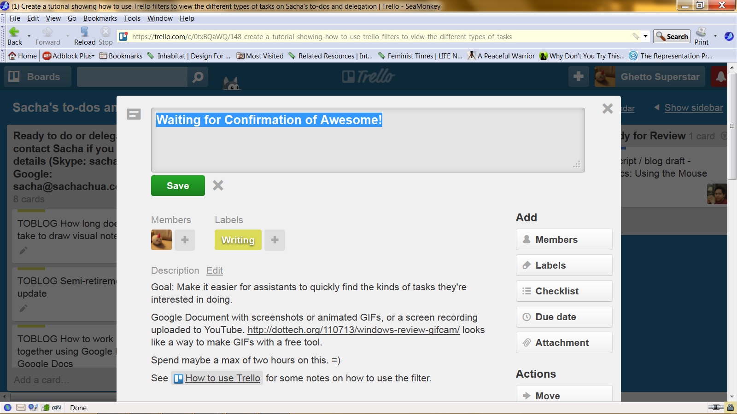This screenshot has height=414, width=737.
Task: Click the Trello search input box
Action: click(x=132, y=77)
